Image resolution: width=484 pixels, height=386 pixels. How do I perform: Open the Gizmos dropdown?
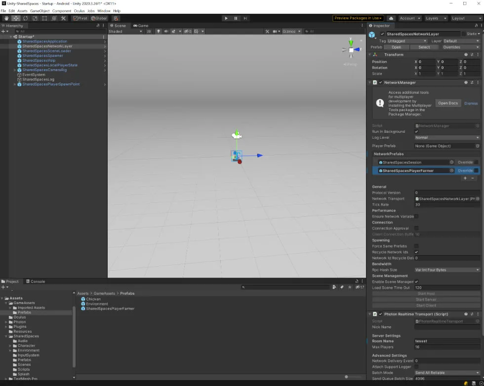tap(291, 32)
